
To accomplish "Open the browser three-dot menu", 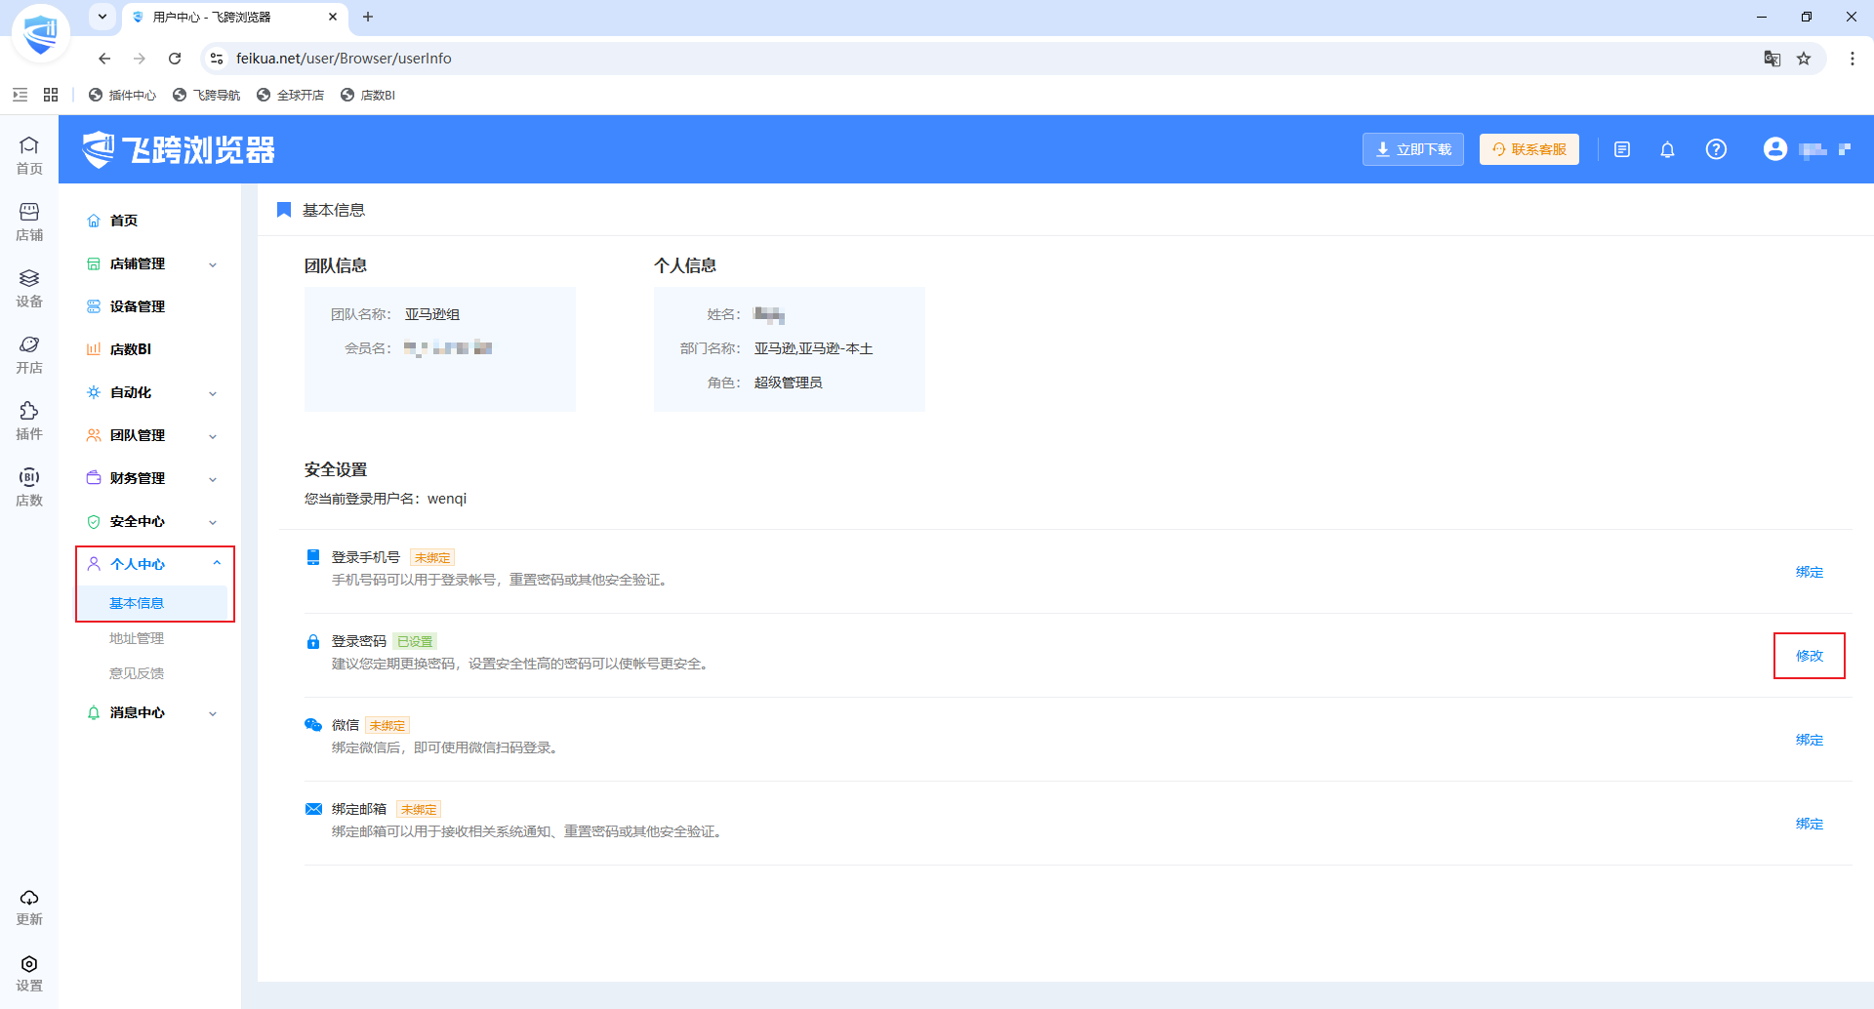I will pyautogui.click(x=1853, y=59).
